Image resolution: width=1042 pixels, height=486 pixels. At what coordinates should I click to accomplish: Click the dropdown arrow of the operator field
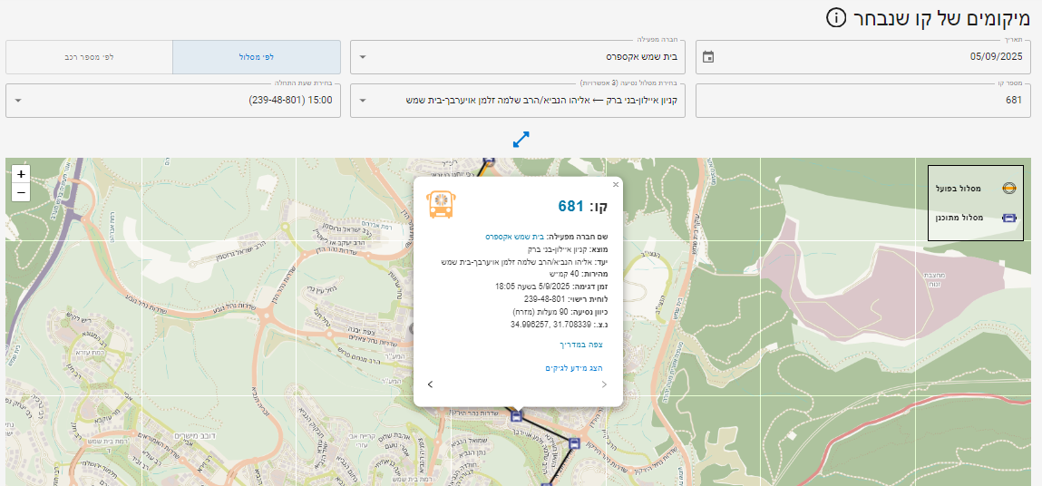362,57
